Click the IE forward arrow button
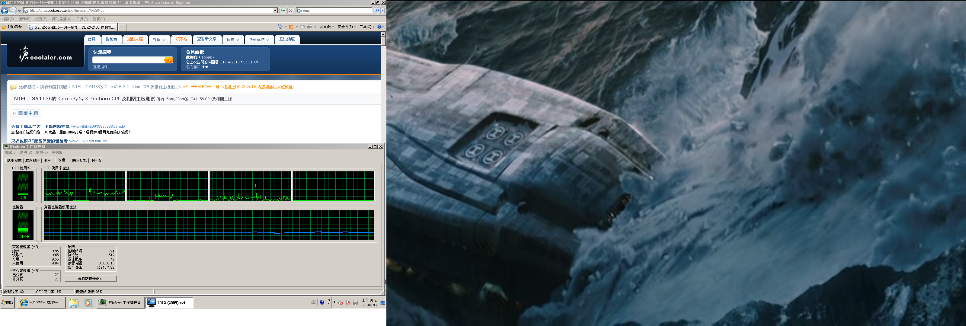Image resolution: width=966 pixels, height=326 pixels. point(13,11)
